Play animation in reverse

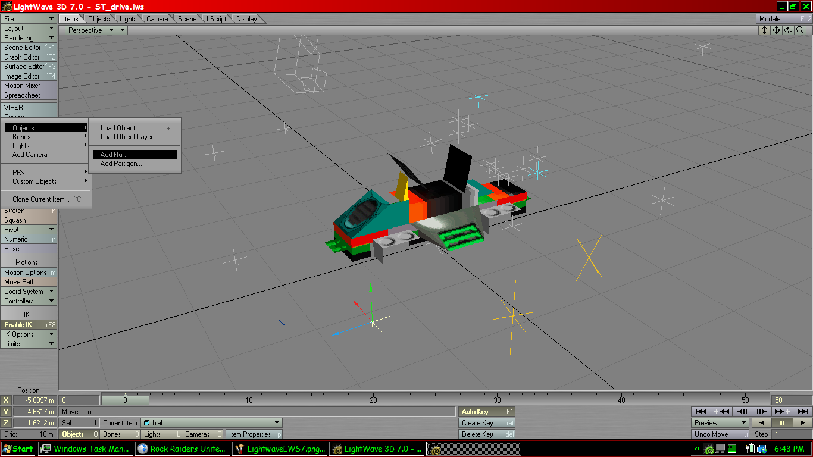(762, 422)
